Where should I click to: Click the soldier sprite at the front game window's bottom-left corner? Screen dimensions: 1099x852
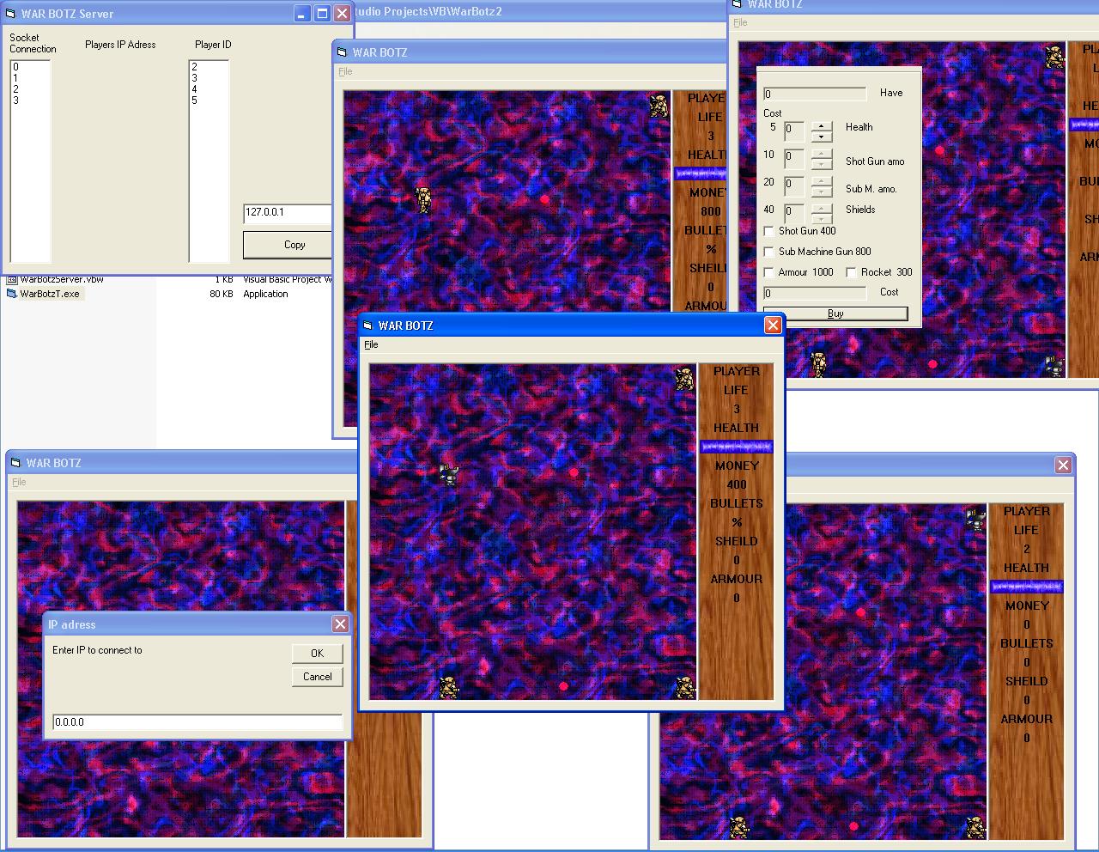448,687
